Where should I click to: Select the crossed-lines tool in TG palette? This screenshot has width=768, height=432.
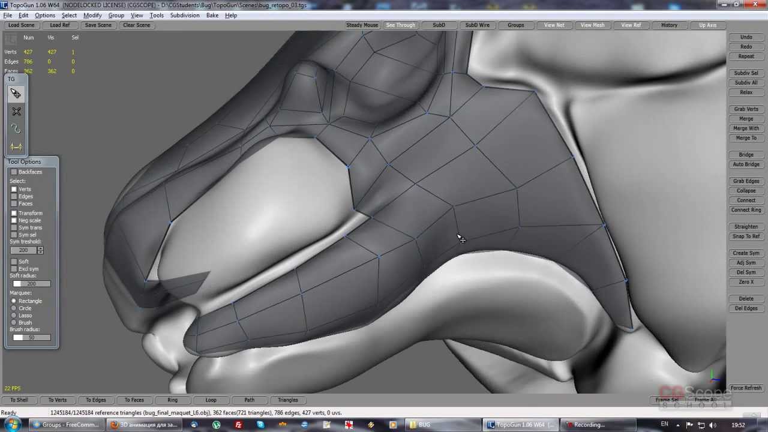[16, 112]
